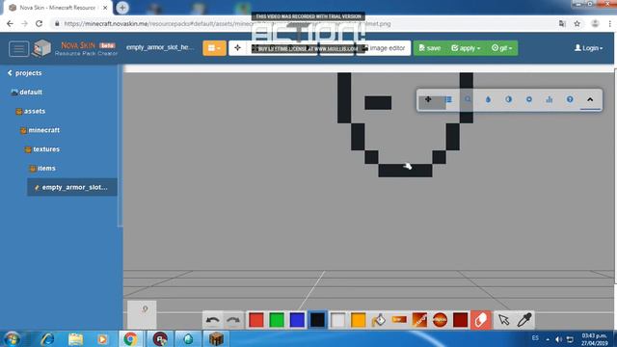The height and width of the screenshot is (347, 617).
Task: Click the browser reload button
Action: [39, 23]
